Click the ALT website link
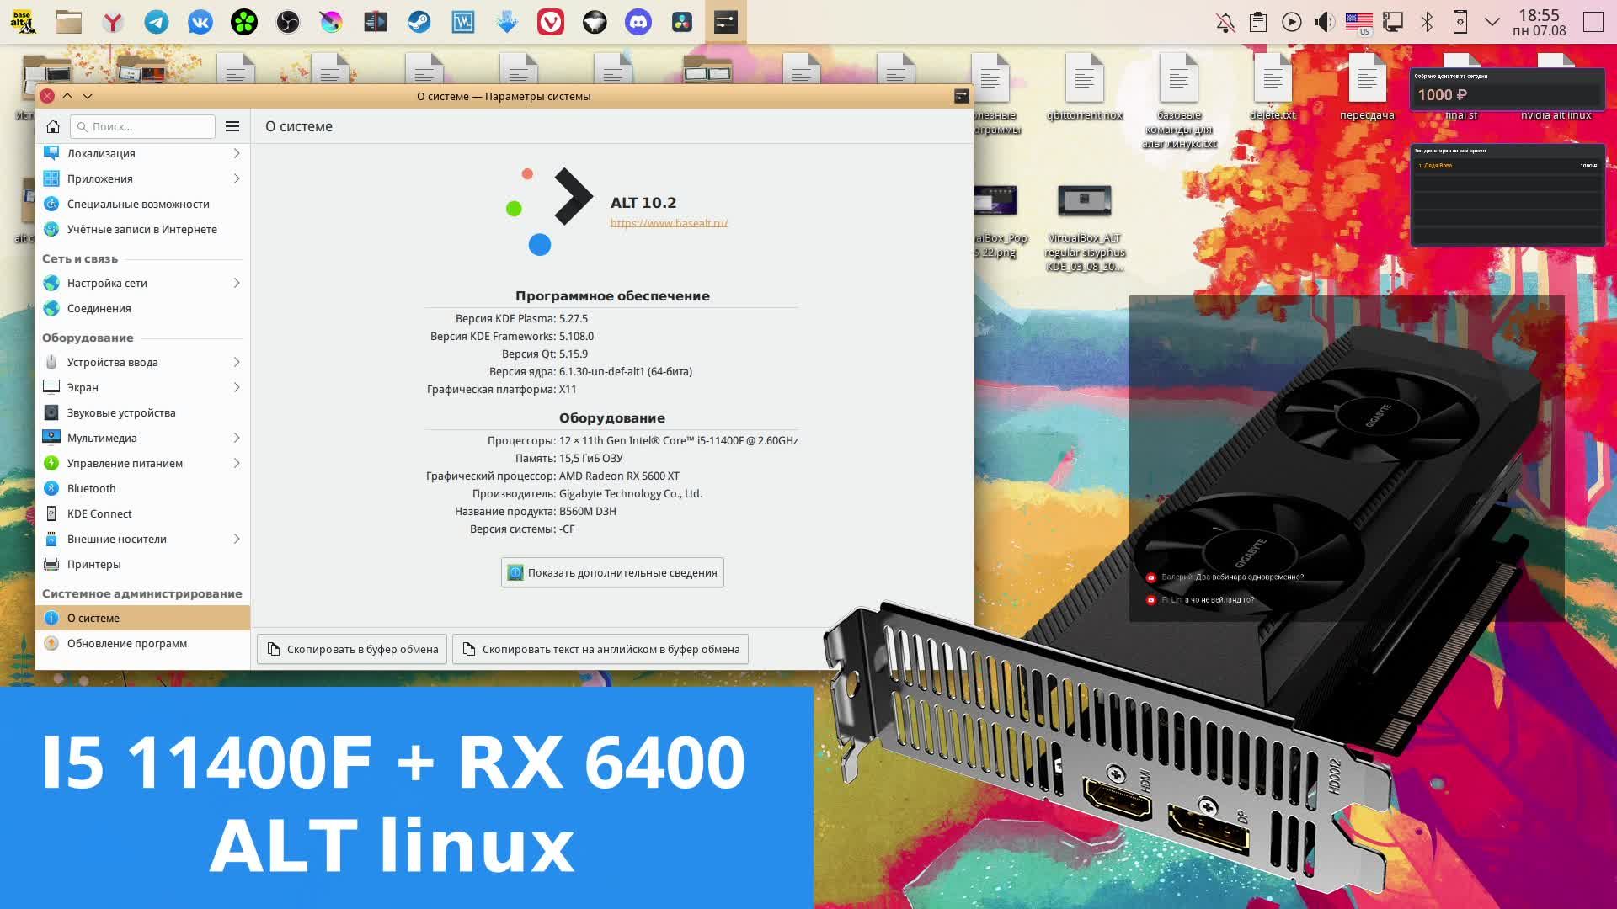1617x909 pixels. point(670,222)
